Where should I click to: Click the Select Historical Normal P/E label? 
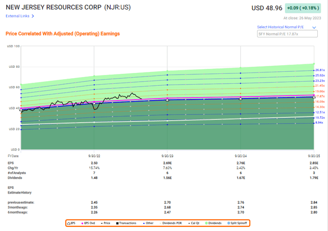point(280,27)
